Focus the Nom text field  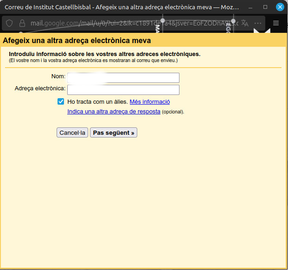pos(123,78)
